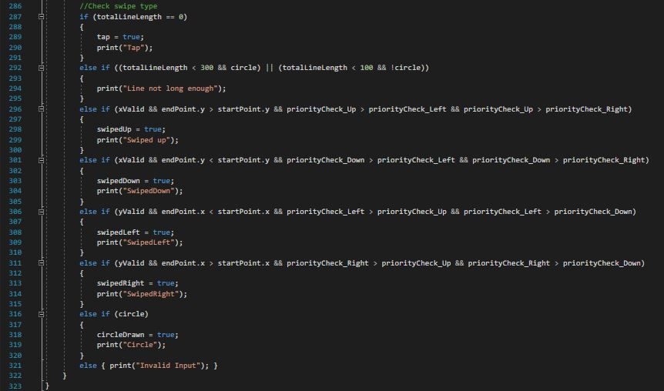Click "swipedDown" variable on line 303
Image resolution: width=664 pixels, height=391 pixels.
[118, 181]
